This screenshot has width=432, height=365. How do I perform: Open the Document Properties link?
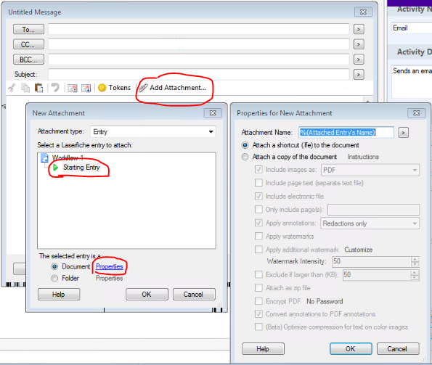tap(110, 267)
